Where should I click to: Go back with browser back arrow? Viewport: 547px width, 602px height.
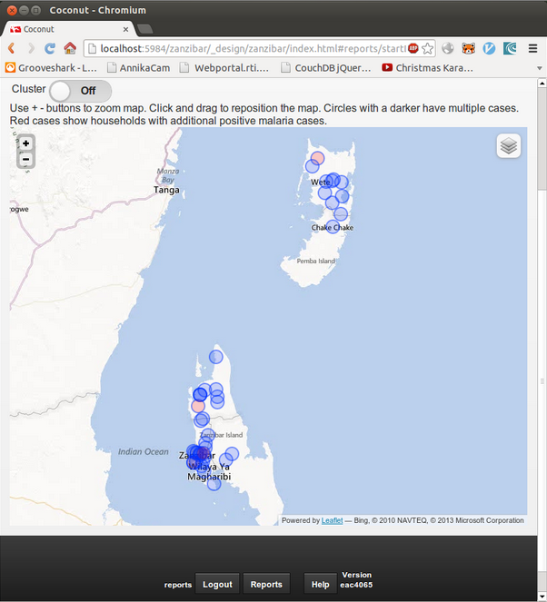(x=12, y=48)
